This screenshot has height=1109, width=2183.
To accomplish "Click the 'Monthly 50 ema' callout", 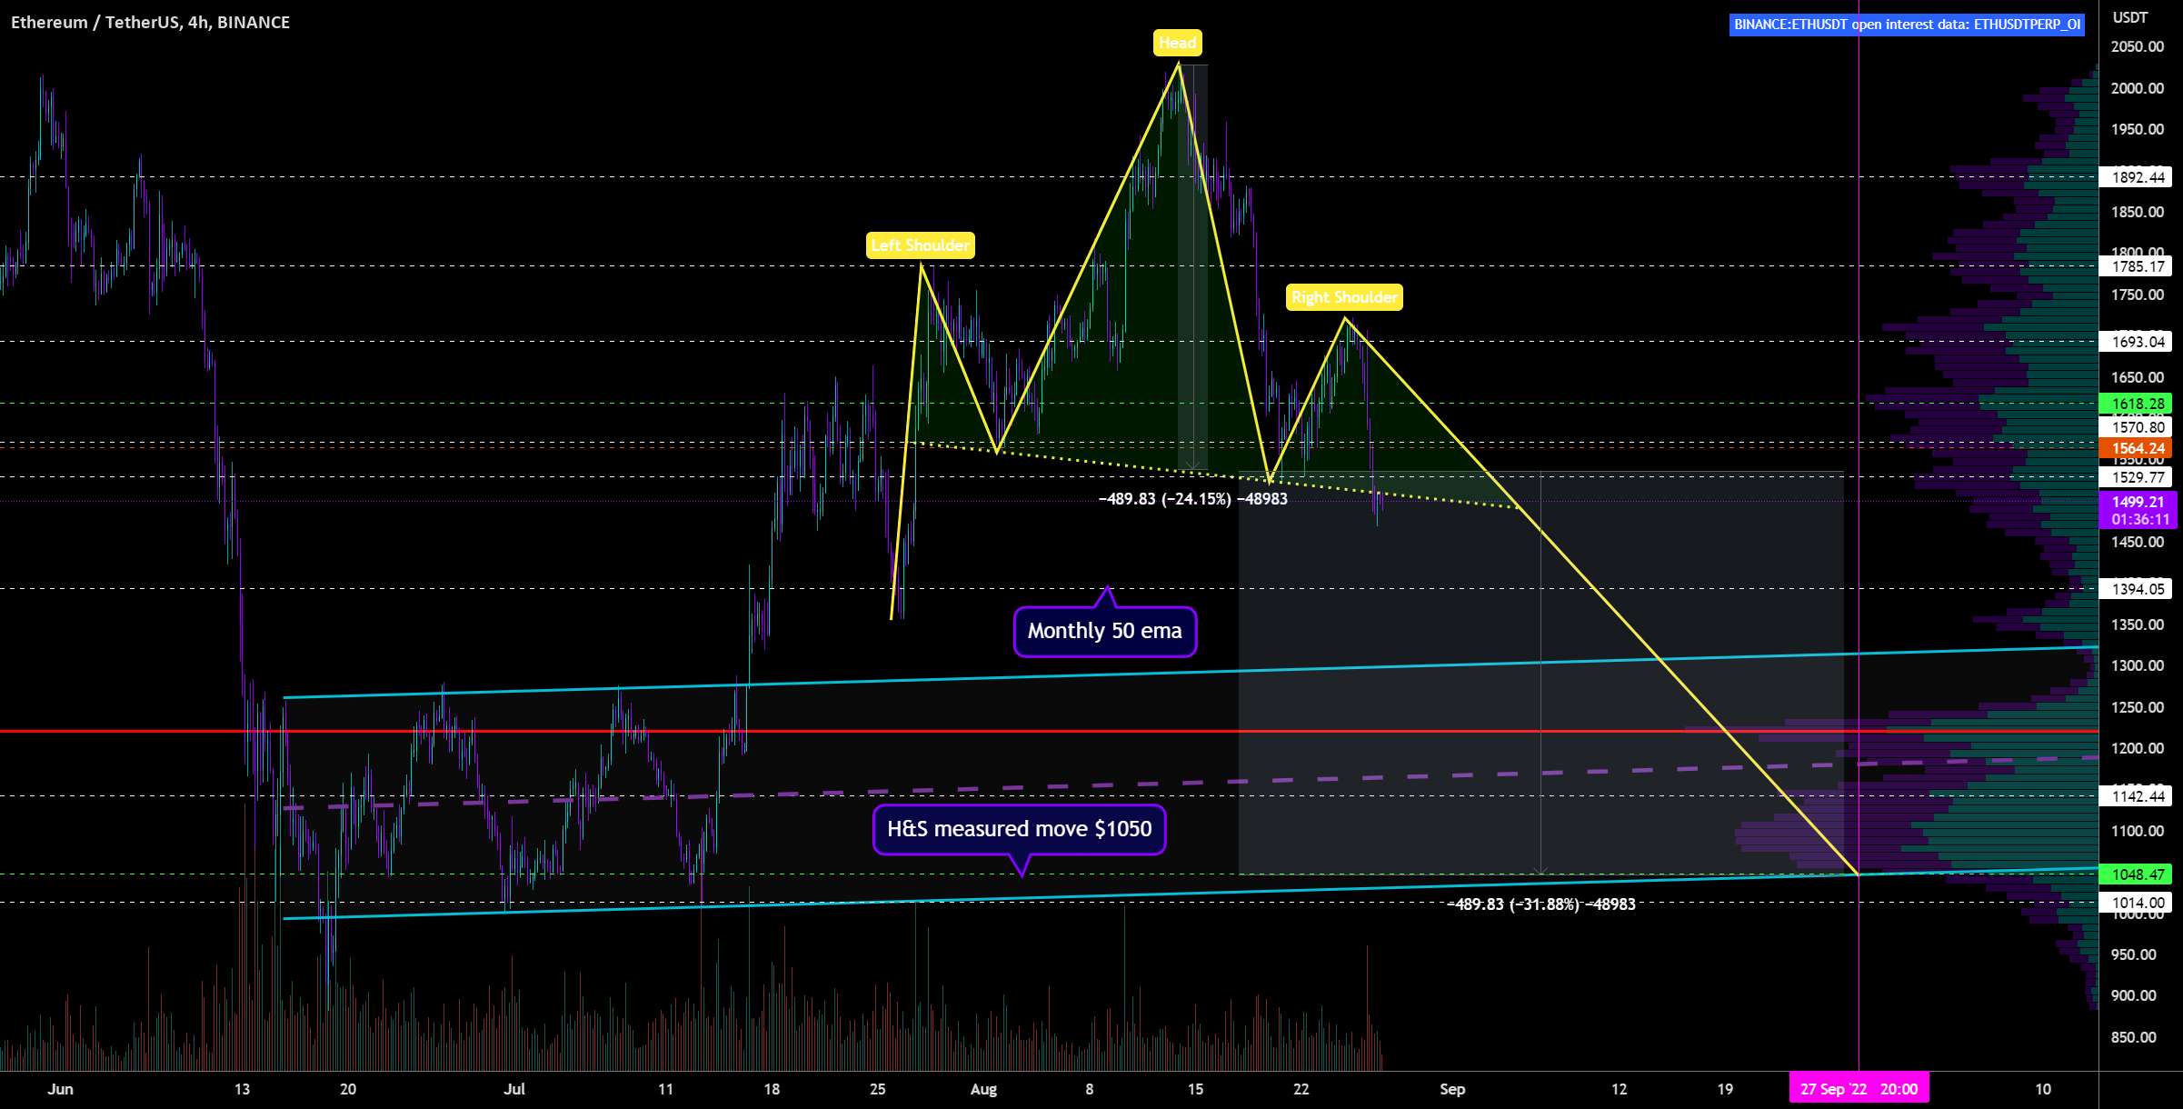I will click(1105, 631).
